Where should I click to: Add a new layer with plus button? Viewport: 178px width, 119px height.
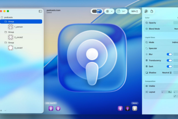click(x=1, y=110)
